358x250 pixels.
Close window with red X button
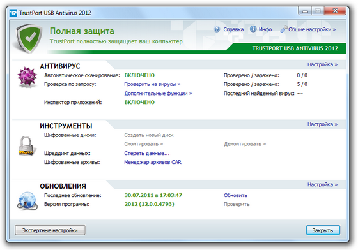click(335, 11)
